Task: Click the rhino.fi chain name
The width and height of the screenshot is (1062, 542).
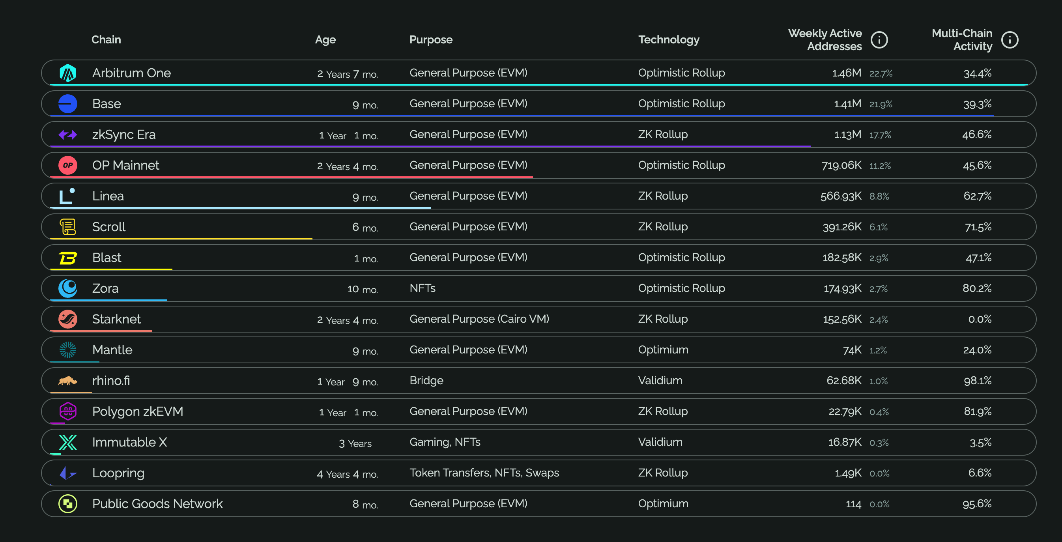Action: click(x=111, y=380)
